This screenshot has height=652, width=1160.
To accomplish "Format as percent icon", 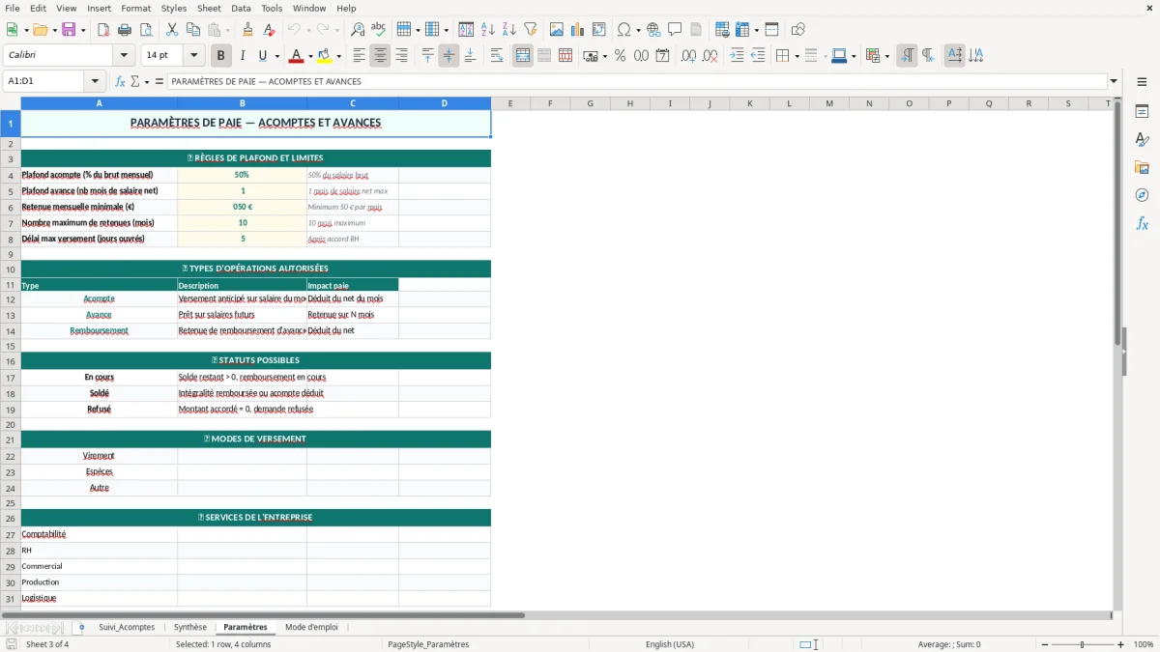I will click(620, 56).
